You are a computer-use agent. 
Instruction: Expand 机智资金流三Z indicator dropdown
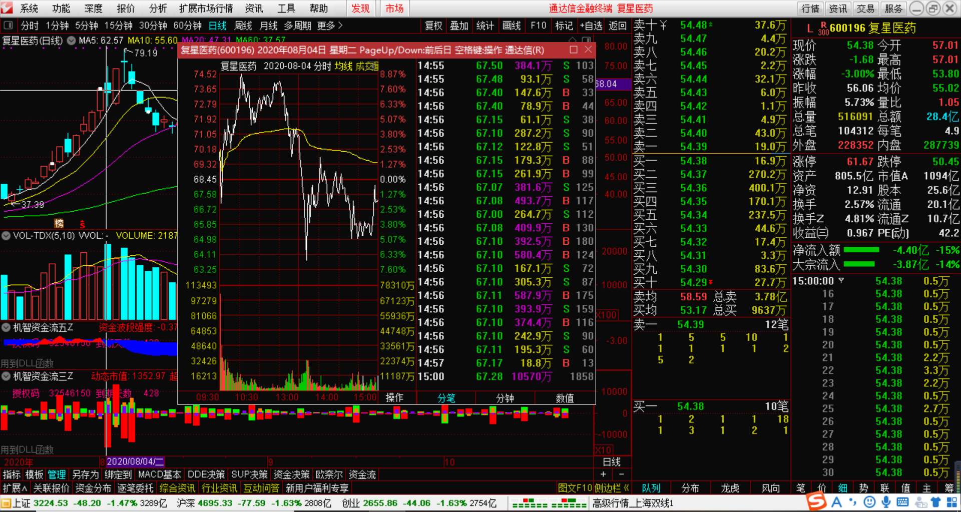coord(6,376)
